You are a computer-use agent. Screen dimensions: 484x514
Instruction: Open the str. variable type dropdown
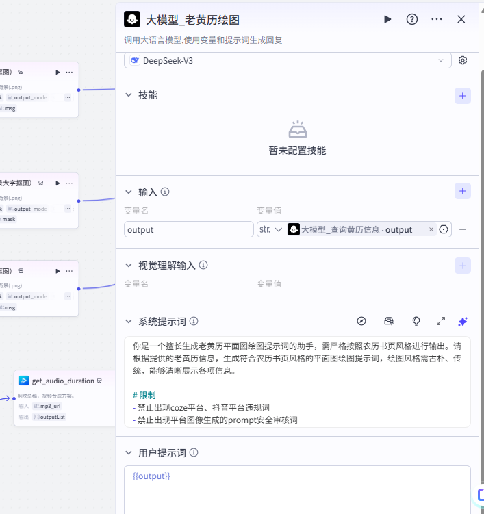pyautogui.click(x=270, y=229)
